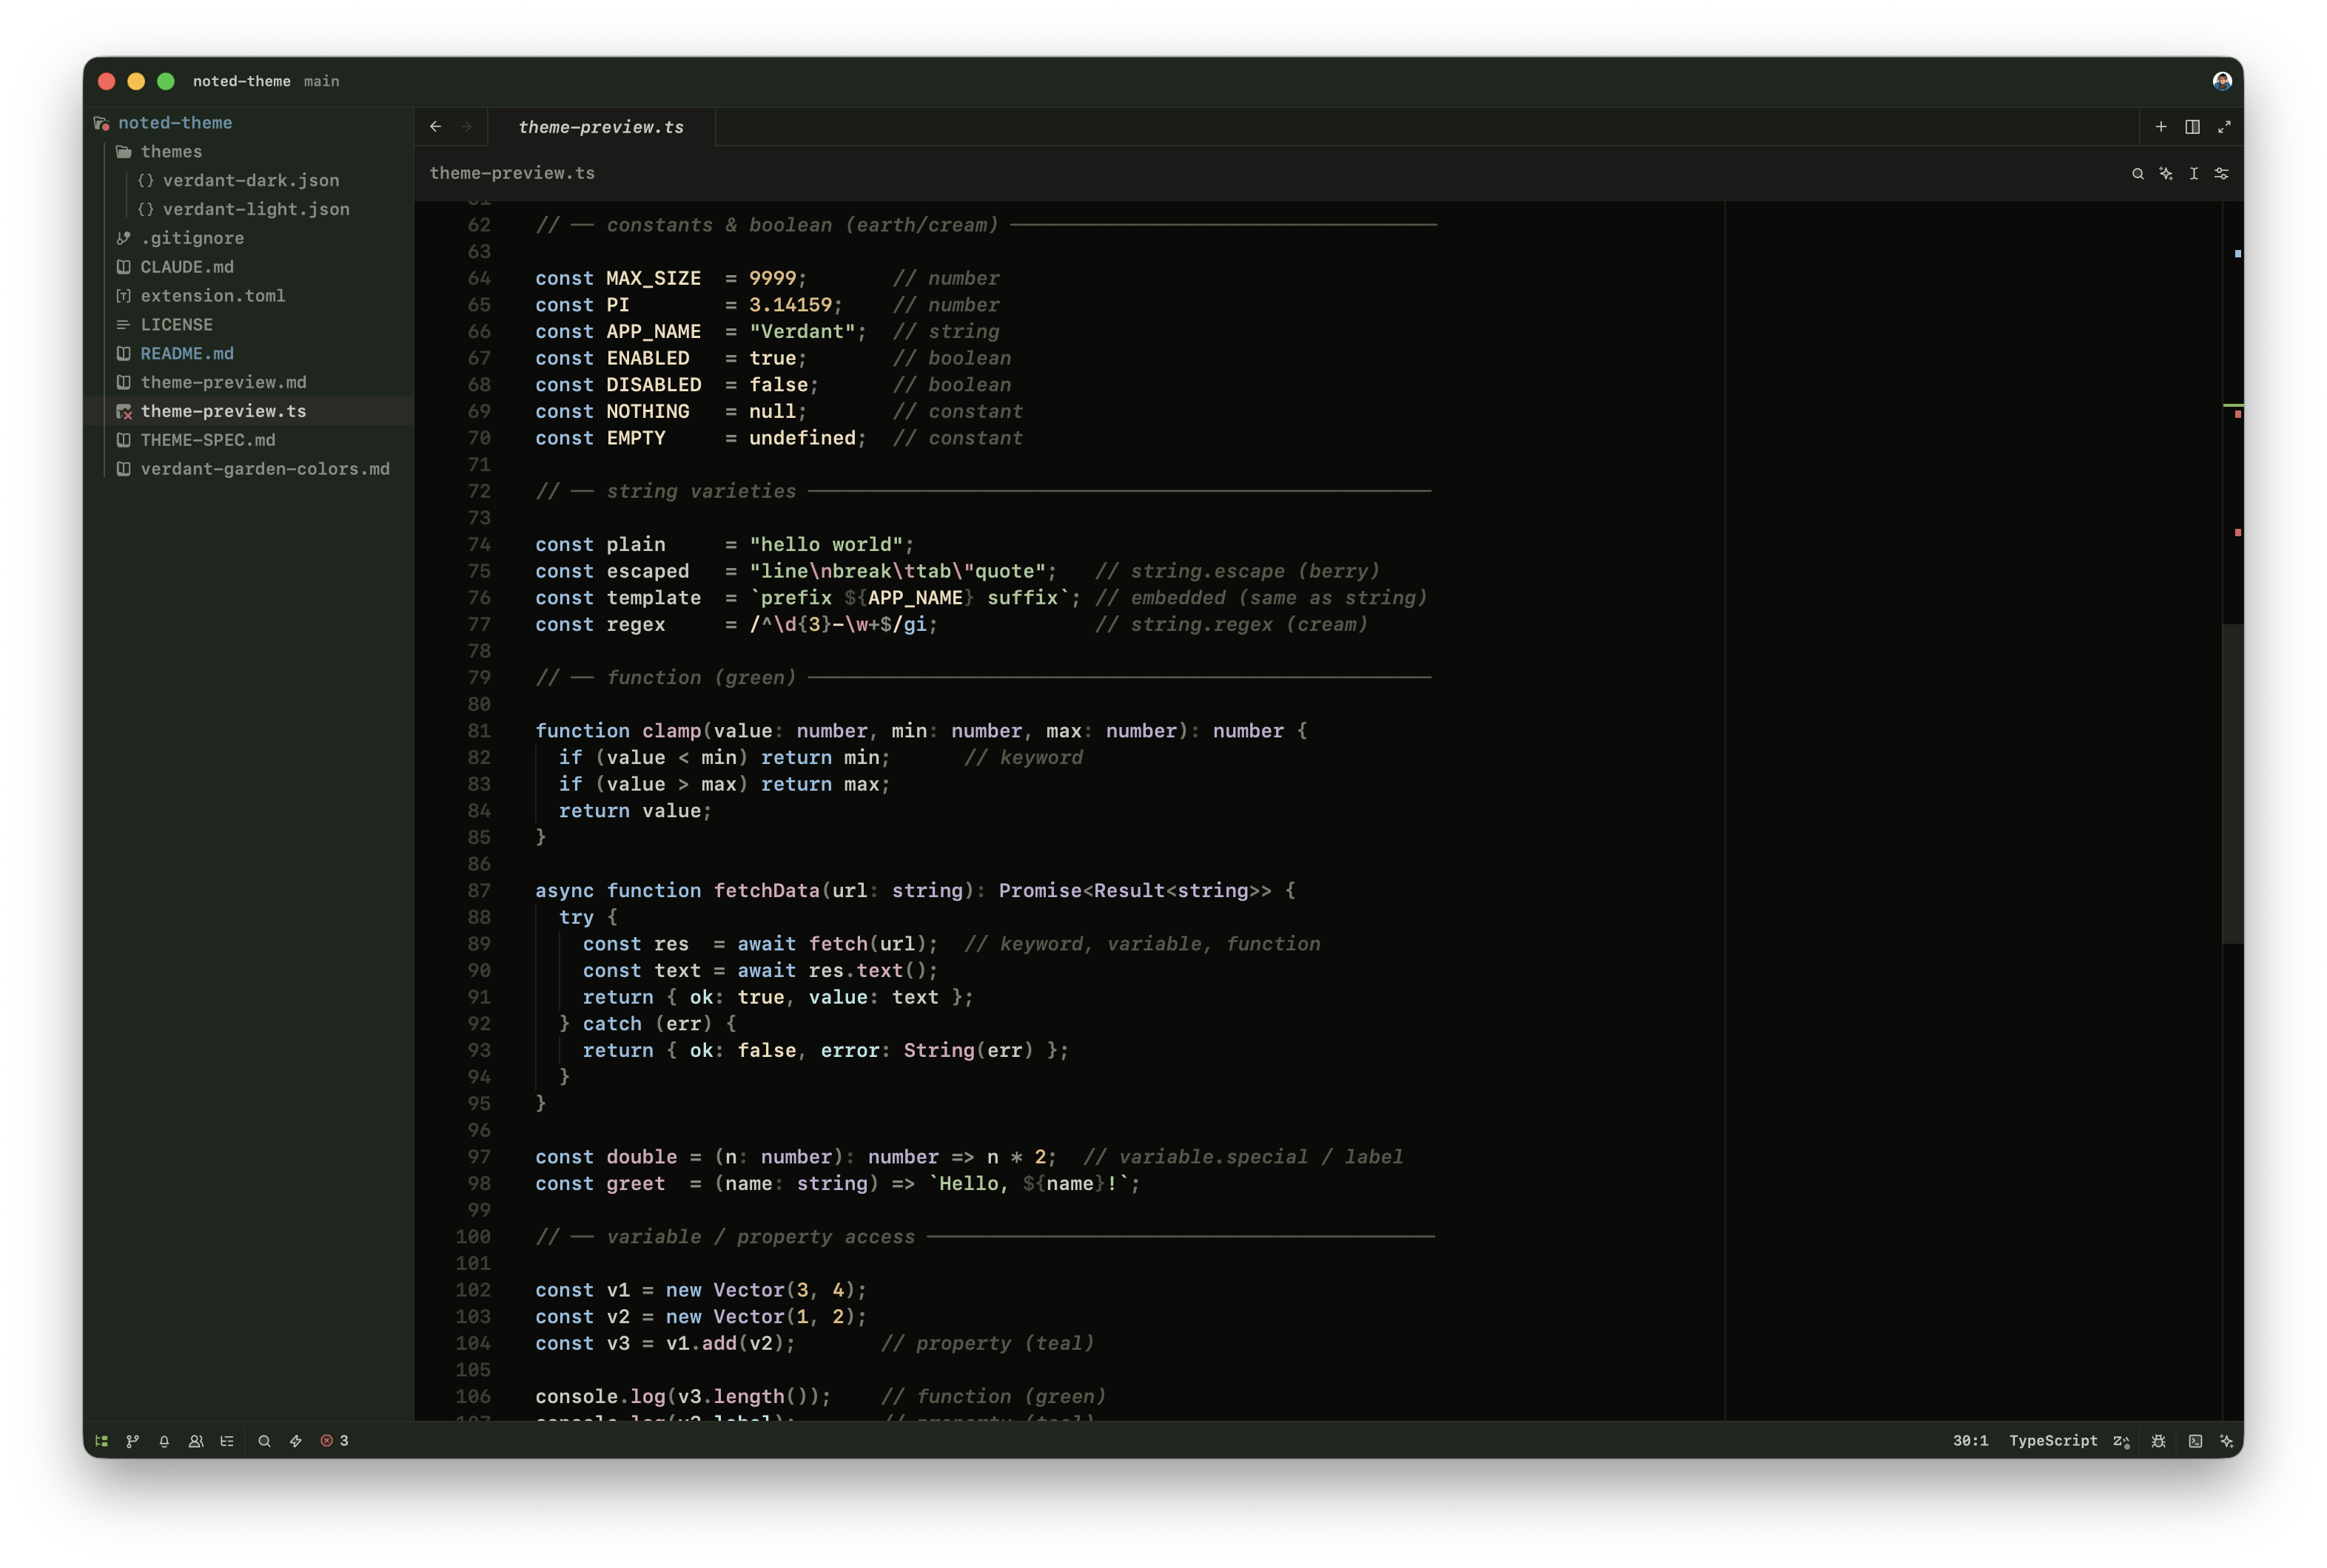Screen dimensions: 2327x1568
Task: Open Zed edit prediction menu
Action: point(2121,1441)
